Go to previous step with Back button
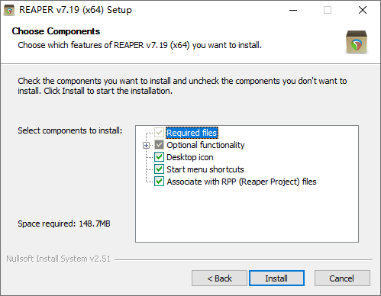Screen dimensions: 381x296 [219, 278]
